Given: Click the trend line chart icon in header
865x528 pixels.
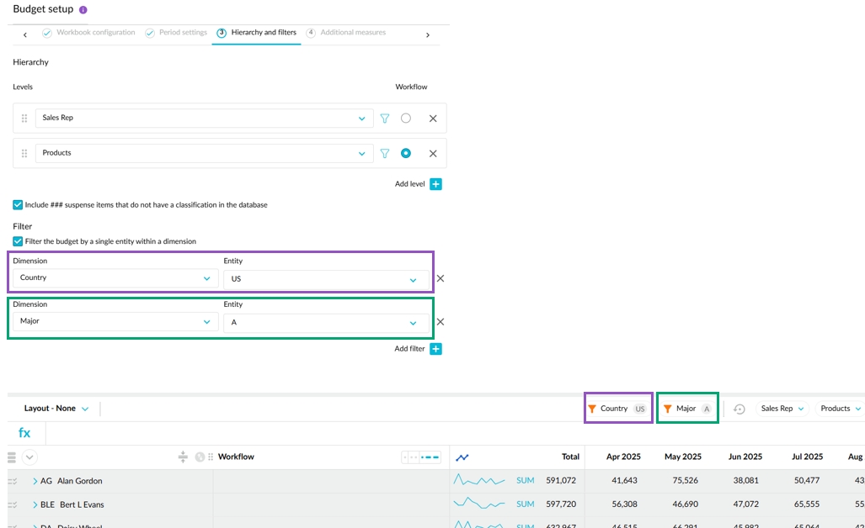Looking at the screenshot, I should coord(462,457).
